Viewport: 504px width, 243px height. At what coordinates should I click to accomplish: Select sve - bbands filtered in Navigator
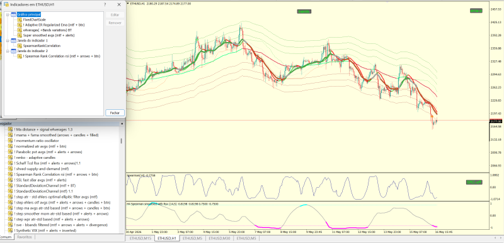[60, 225]
